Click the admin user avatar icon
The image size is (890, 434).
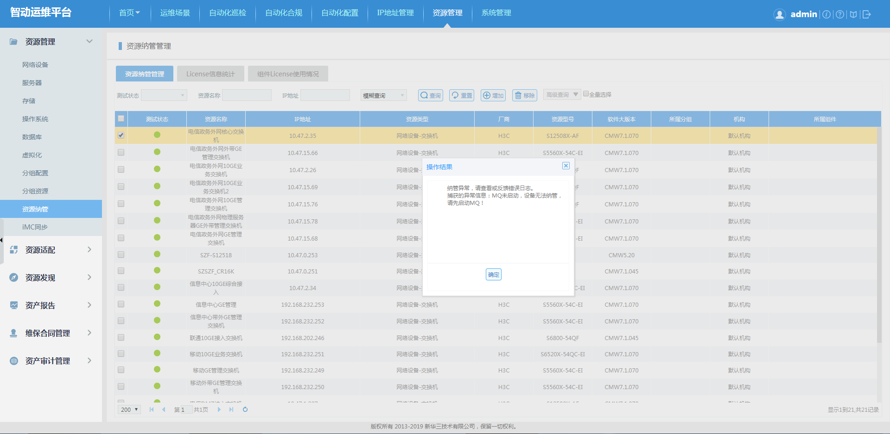tap(780, 14)
